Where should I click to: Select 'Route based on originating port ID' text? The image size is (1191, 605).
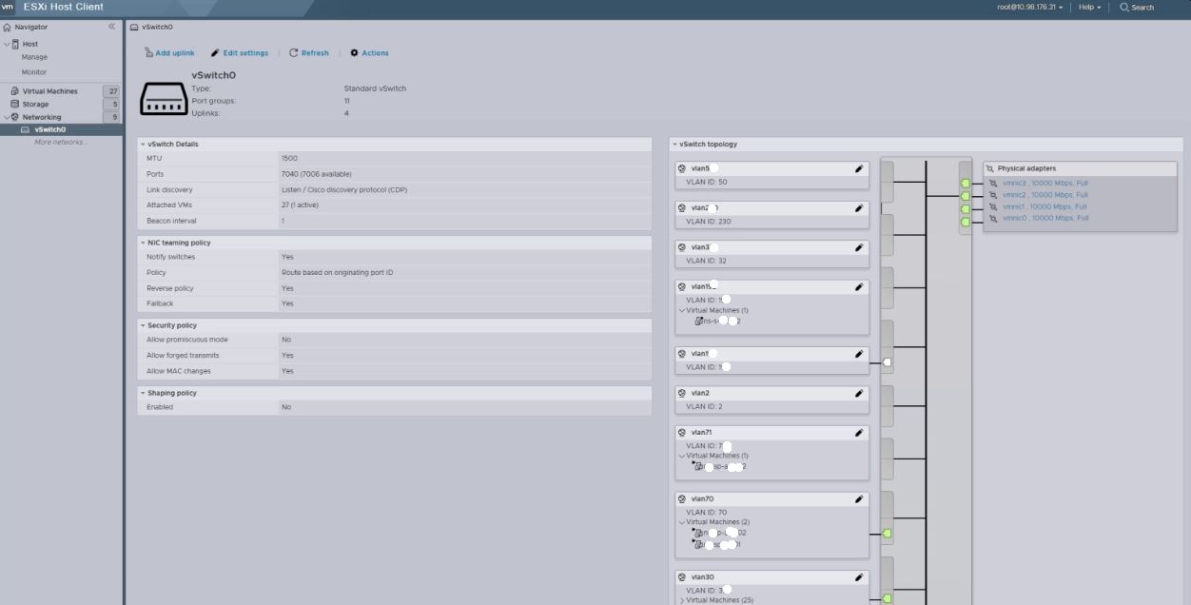click(338, 272)
